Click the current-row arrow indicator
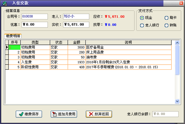The image size is (185, 124). tap(7, 47)
